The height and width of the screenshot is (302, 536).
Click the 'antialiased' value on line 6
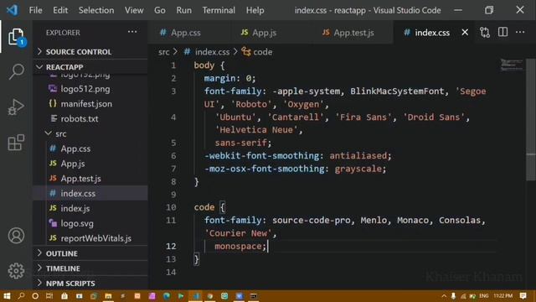pyautogui.click(x=358, y=156)
